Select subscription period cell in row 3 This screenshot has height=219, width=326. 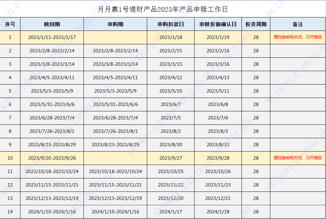(115, 64)
